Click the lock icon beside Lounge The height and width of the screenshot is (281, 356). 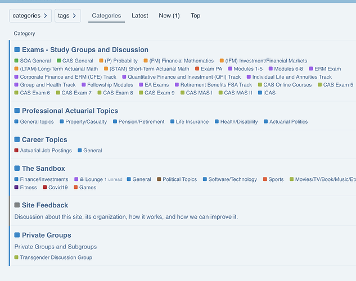pyautogui.click(x=82, y=179)
